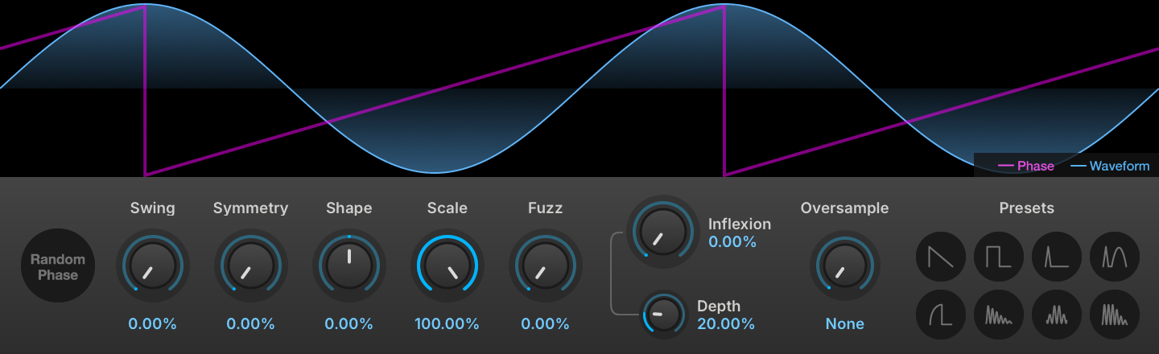The width and height of the screenshot is (1159, 354).
Task: Click the Fuzz value 0.00%
Action: point(545,324)
